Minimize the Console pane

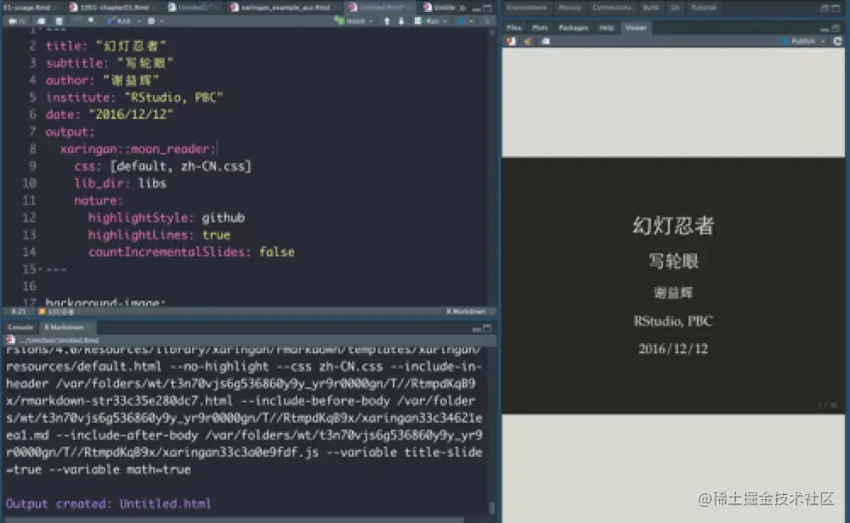[476, 329]
